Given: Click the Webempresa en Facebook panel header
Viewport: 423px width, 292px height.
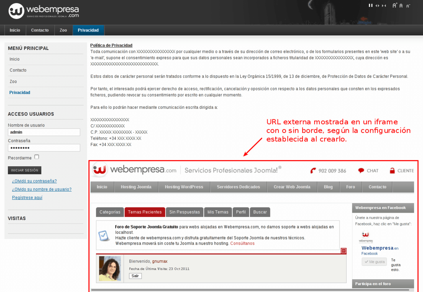Looking at the screenshot, I should 383,208.
